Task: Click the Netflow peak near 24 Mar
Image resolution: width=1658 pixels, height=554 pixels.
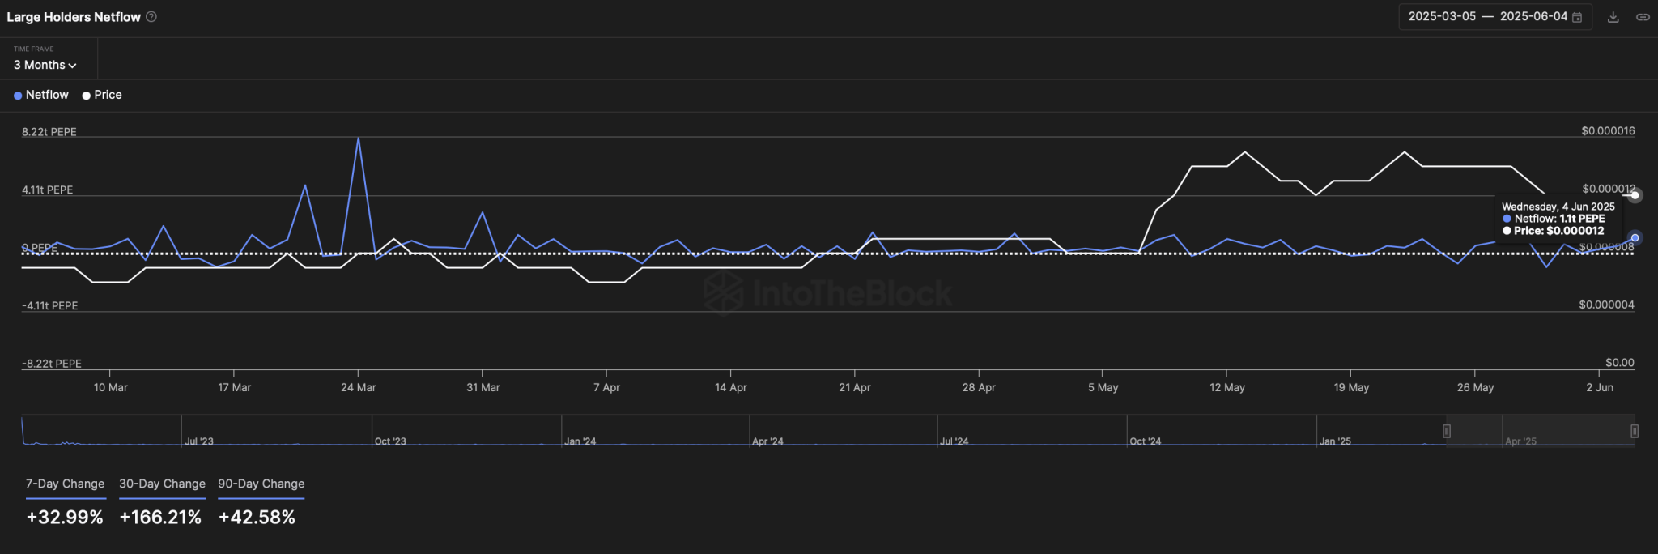Action: [x=358, y=138]
